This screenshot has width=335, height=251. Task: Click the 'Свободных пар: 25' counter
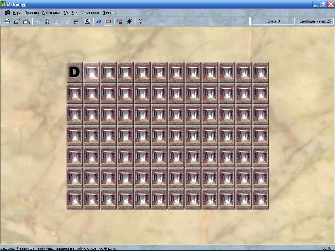pos(315,21)
